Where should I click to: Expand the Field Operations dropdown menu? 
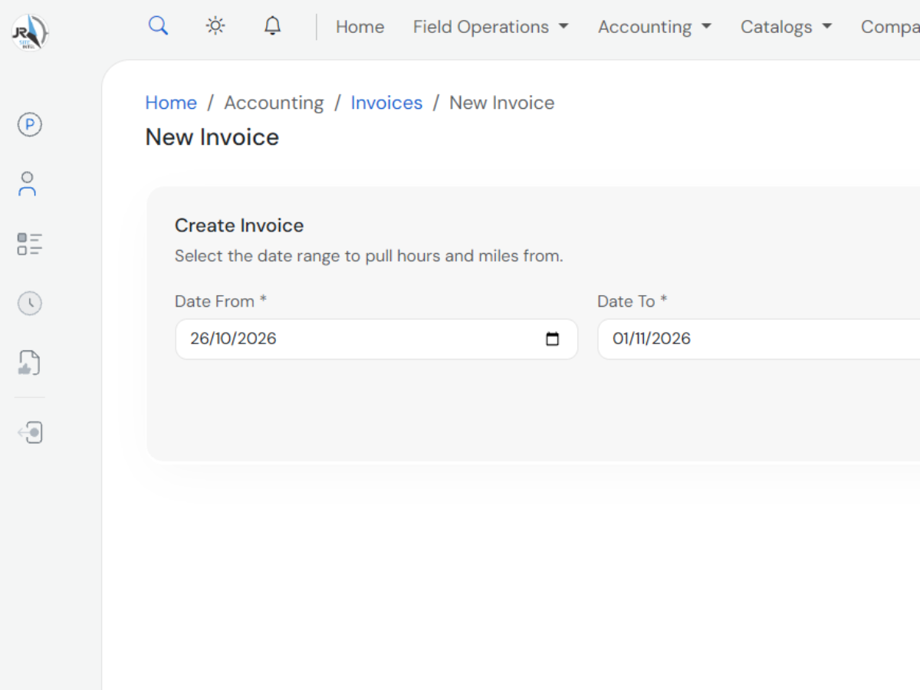(x=491, y=27)
